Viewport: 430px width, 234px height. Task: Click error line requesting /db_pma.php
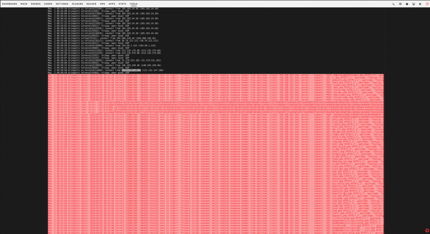[x=216, y=132]
